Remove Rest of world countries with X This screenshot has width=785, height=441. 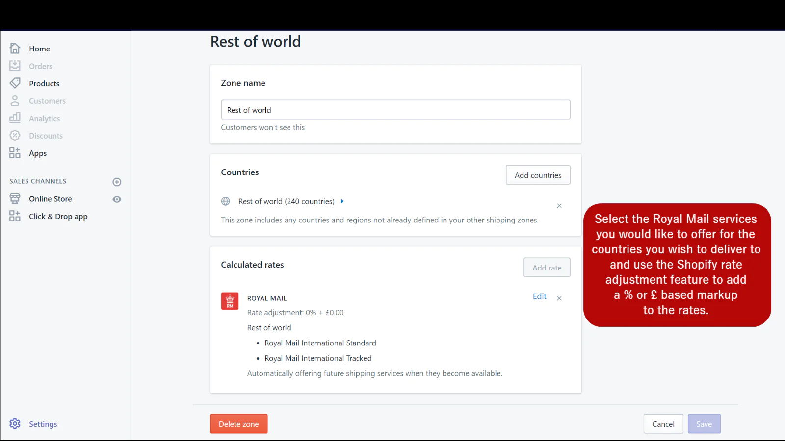pos(559,206)
